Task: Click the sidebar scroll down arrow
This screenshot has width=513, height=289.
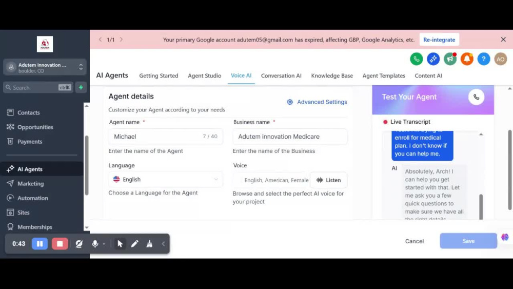Action: coord(87,227)
